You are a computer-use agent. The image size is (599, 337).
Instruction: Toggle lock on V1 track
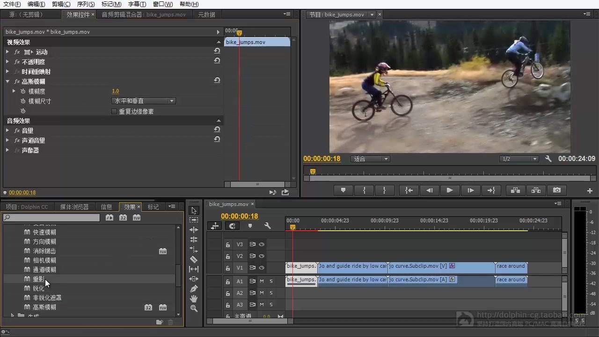click(x=228, y=268)
